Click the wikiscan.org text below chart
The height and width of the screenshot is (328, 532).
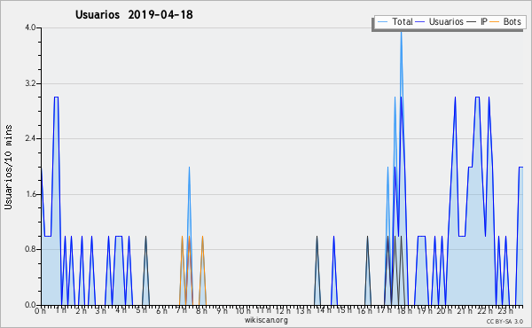(266, 320)
